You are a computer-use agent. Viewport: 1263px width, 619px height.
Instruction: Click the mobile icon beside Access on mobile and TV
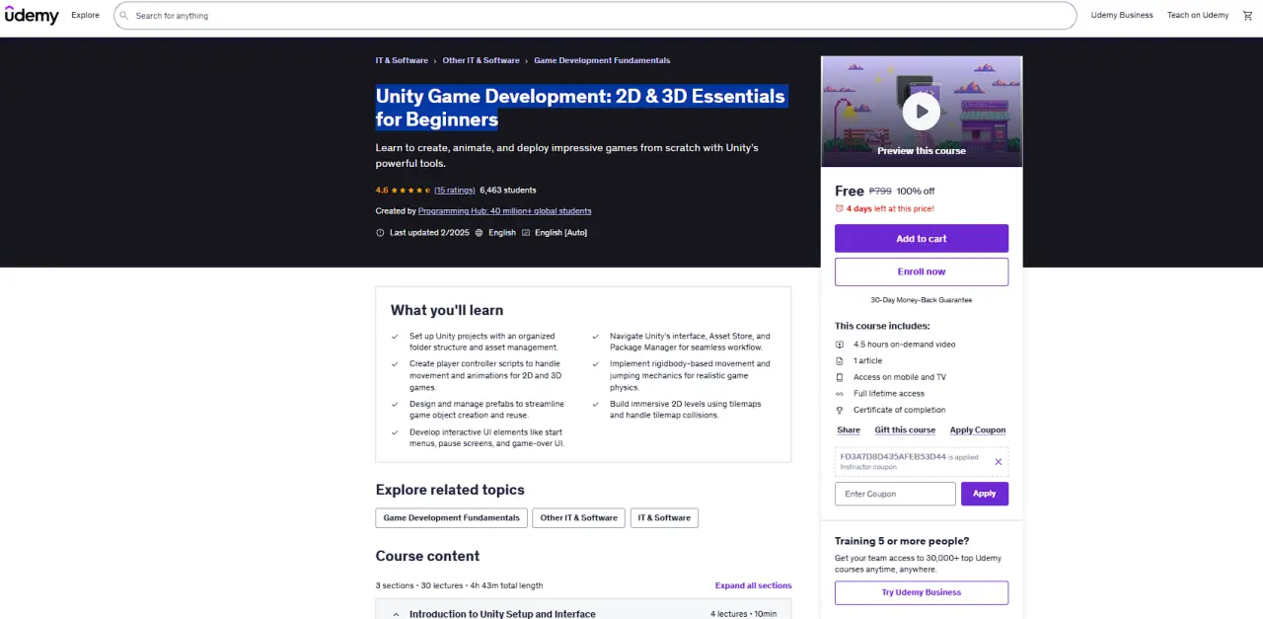pyautogui.click(x=840, y=377)
